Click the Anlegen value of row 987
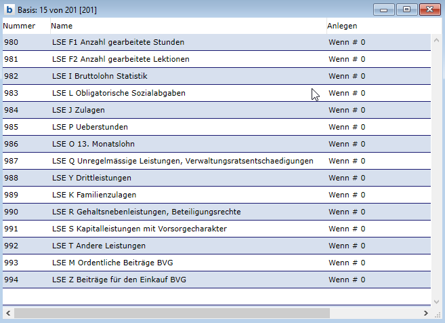This screenshot has height=323, width=445. click(x=347, y=161)
